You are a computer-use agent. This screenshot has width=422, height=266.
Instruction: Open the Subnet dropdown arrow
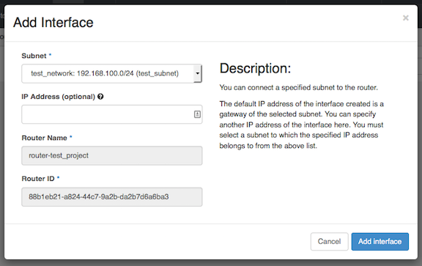pyautogui.click(x=198, y=73)
